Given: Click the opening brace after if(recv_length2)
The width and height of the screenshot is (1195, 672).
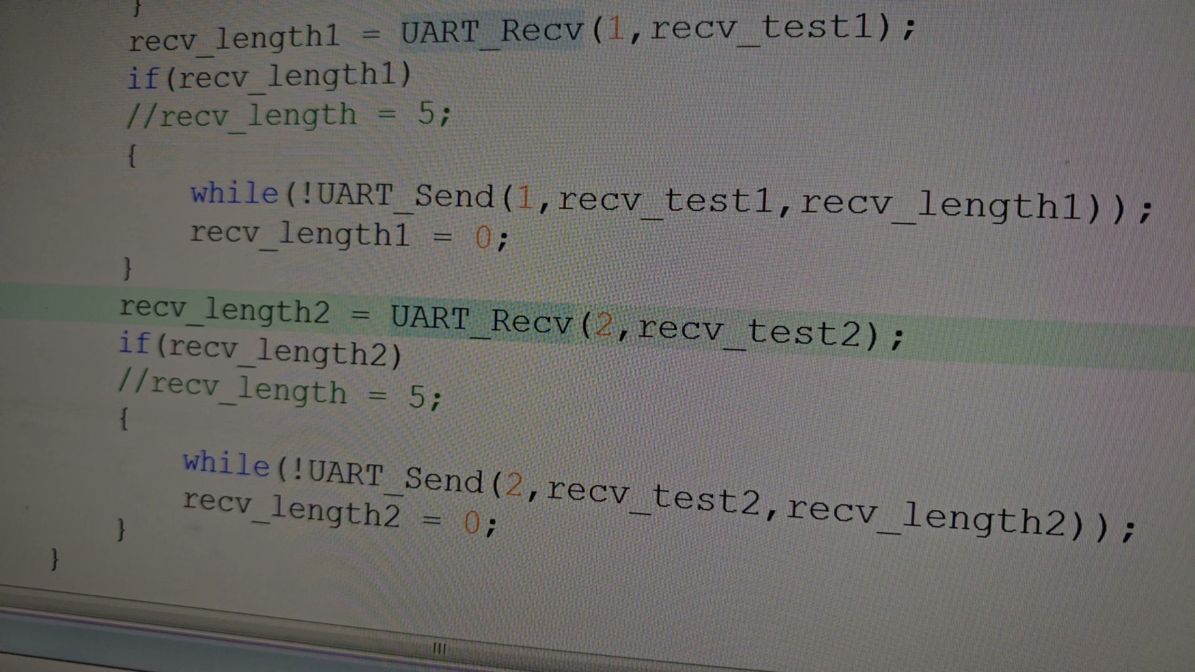Looking at the screenshot, I should pos(124,419).
